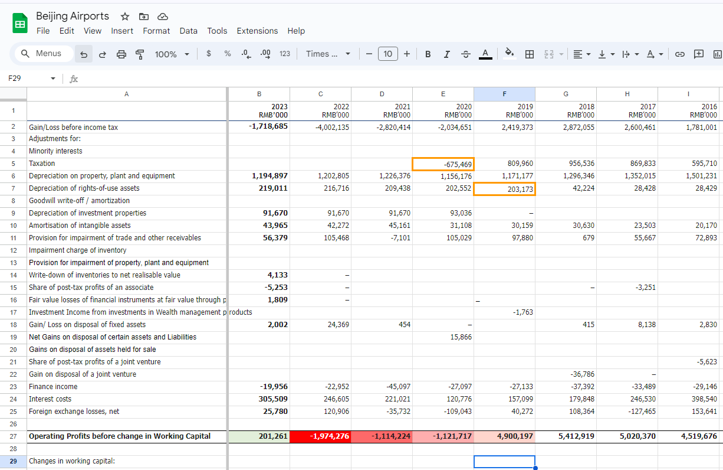Open the Name box dropdown arrow
Image resolution: width=723 pixels, height=470 pixels.
click(x=53, y=79)
